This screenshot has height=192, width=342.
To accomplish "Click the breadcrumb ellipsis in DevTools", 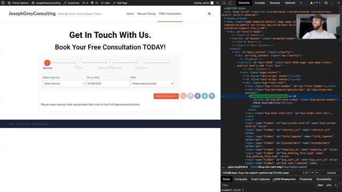I will coord(223,167).
